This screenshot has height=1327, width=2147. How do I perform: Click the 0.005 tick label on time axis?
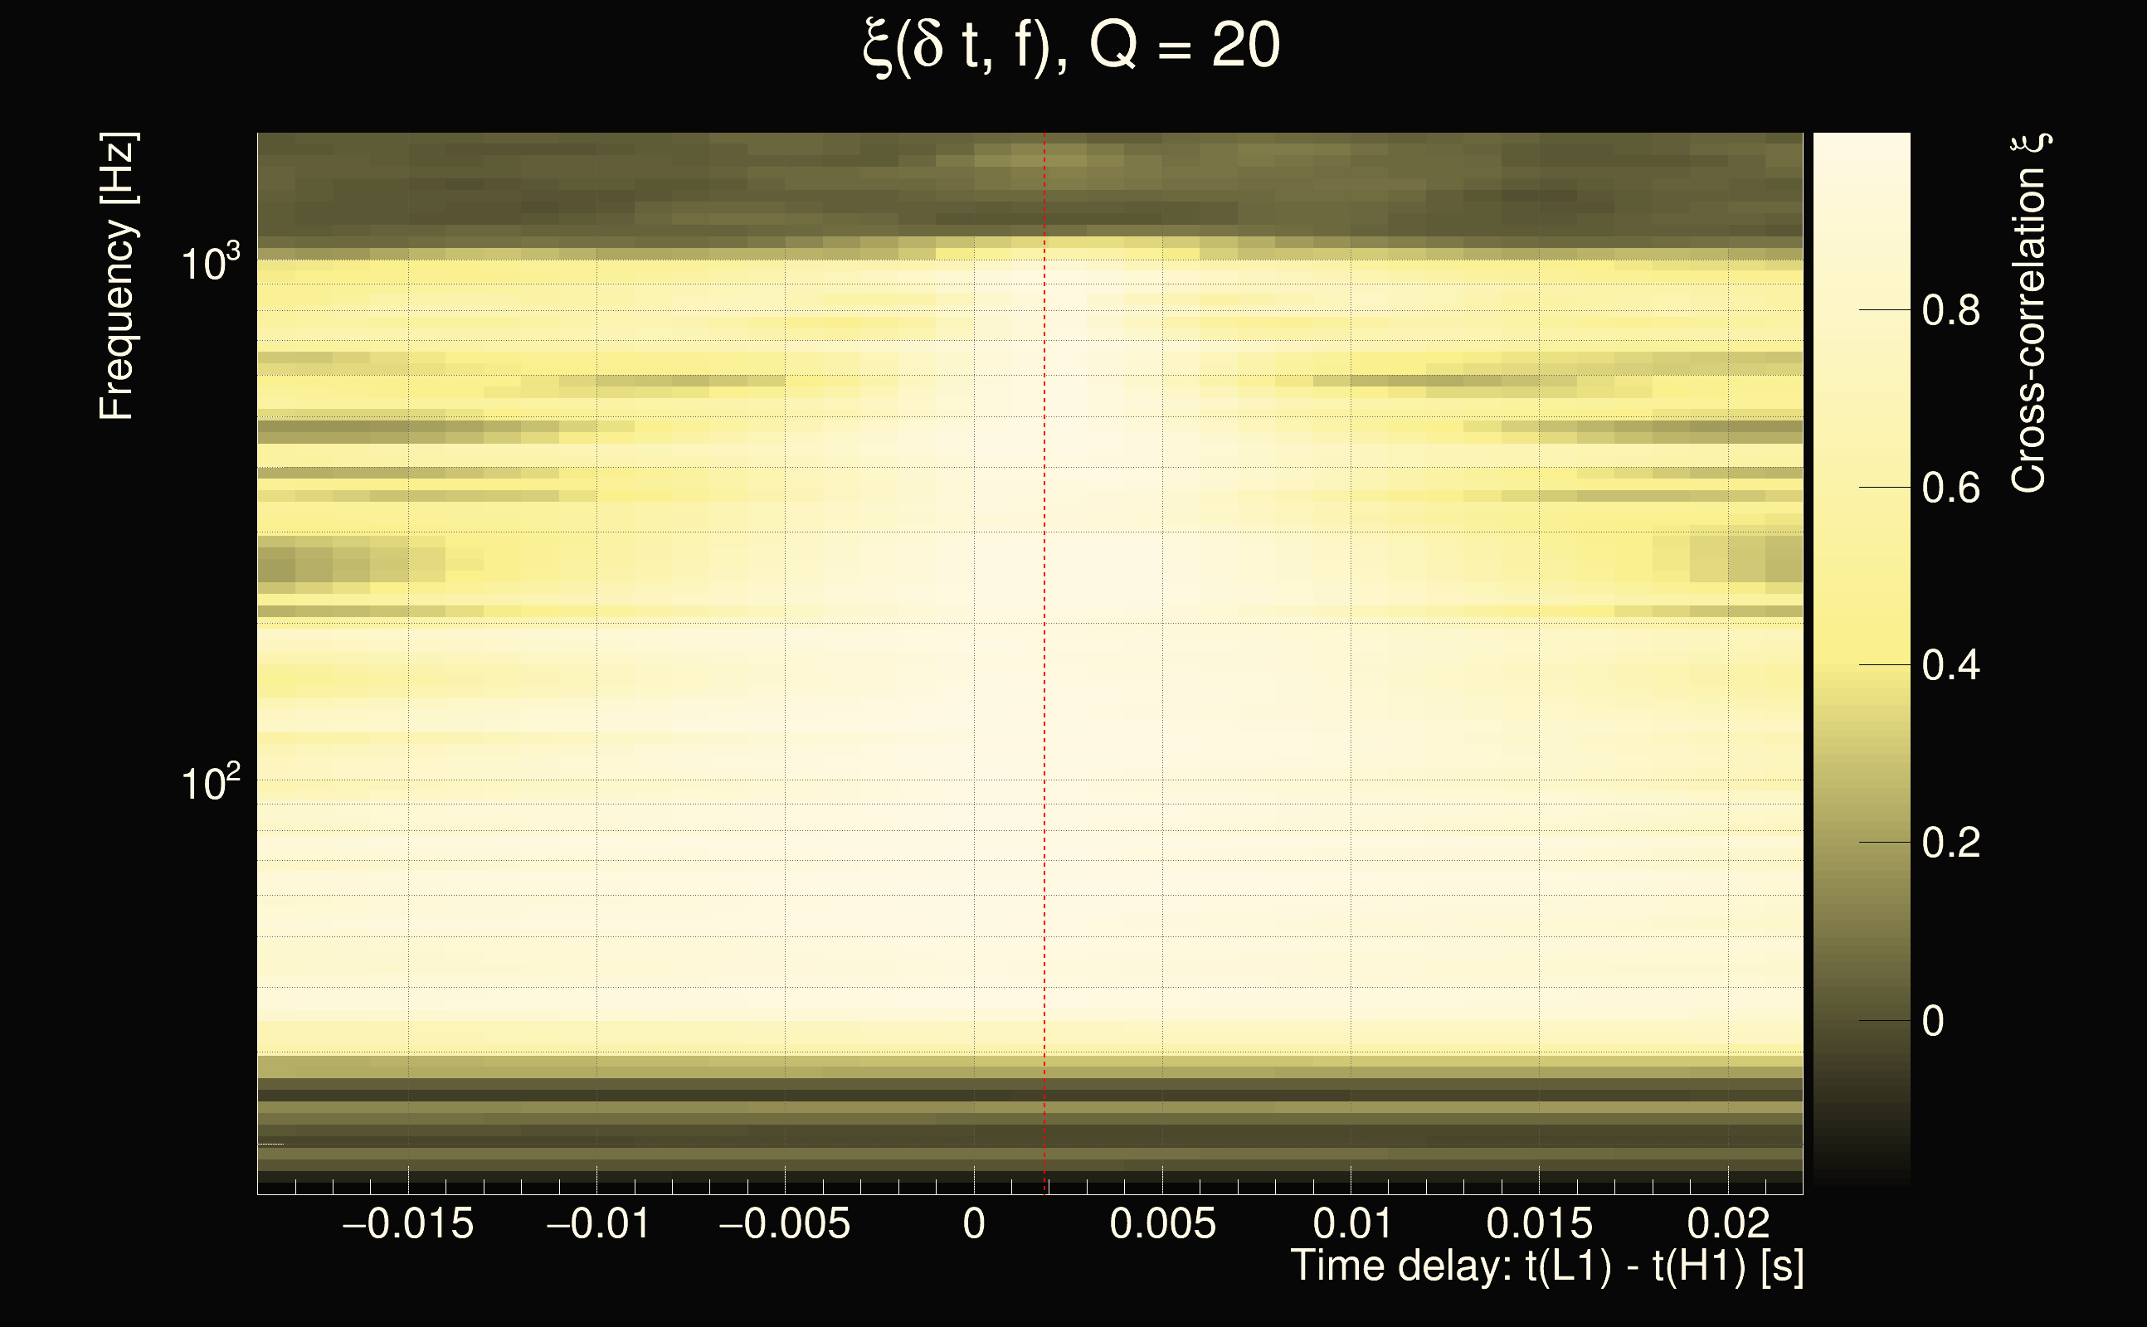[x=1162, y=1223]
